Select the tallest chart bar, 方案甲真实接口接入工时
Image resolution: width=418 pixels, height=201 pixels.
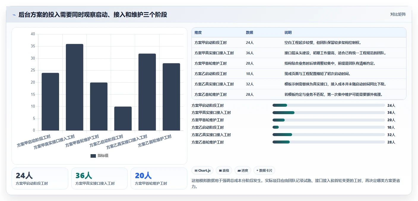[x=75, y=87]
